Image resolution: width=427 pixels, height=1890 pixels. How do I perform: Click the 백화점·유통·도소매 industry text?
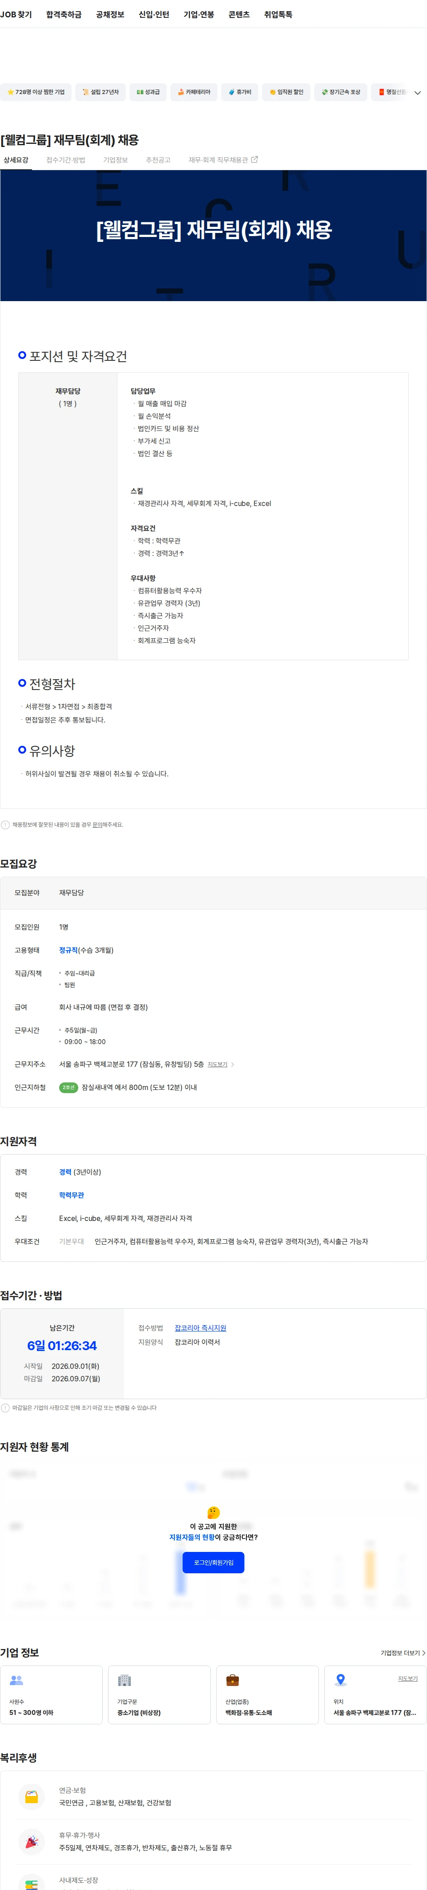249,1712
